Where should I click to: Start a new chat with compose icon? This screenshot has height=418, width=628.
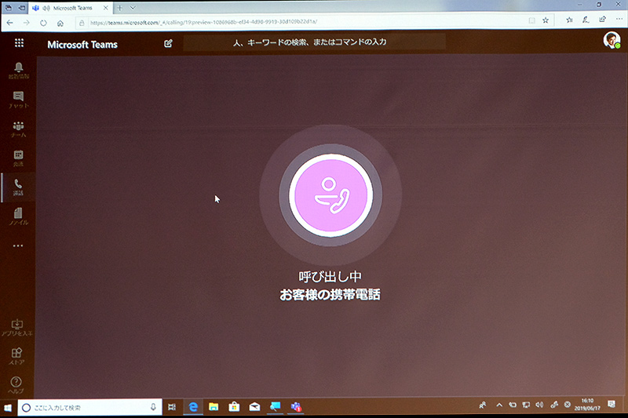coord(168,43)
